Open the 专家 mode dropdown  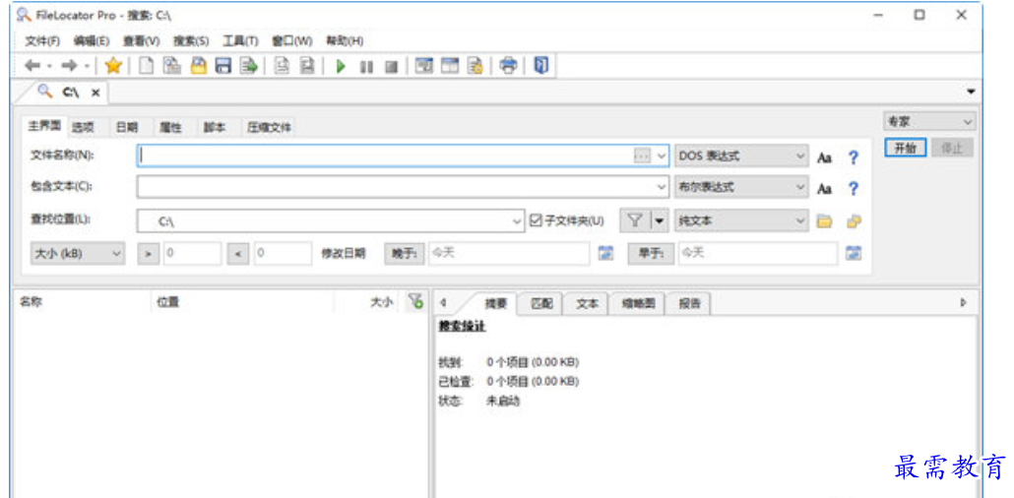pyautogui.click(x=929, y=122)
